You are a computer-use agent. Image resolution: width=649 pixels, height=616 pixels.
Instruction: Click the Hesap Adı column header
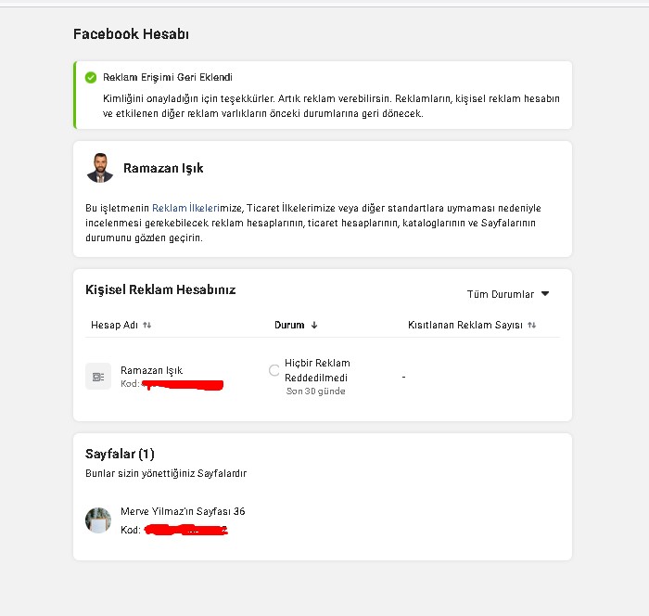point(114,326)
